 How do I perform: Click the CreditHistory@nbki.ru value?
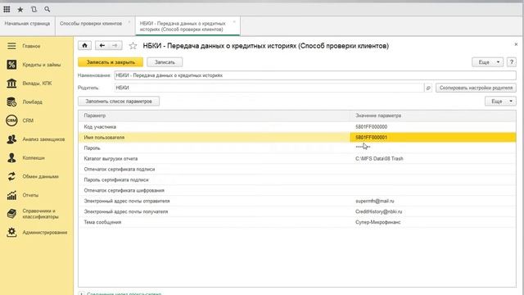[378, 211]
